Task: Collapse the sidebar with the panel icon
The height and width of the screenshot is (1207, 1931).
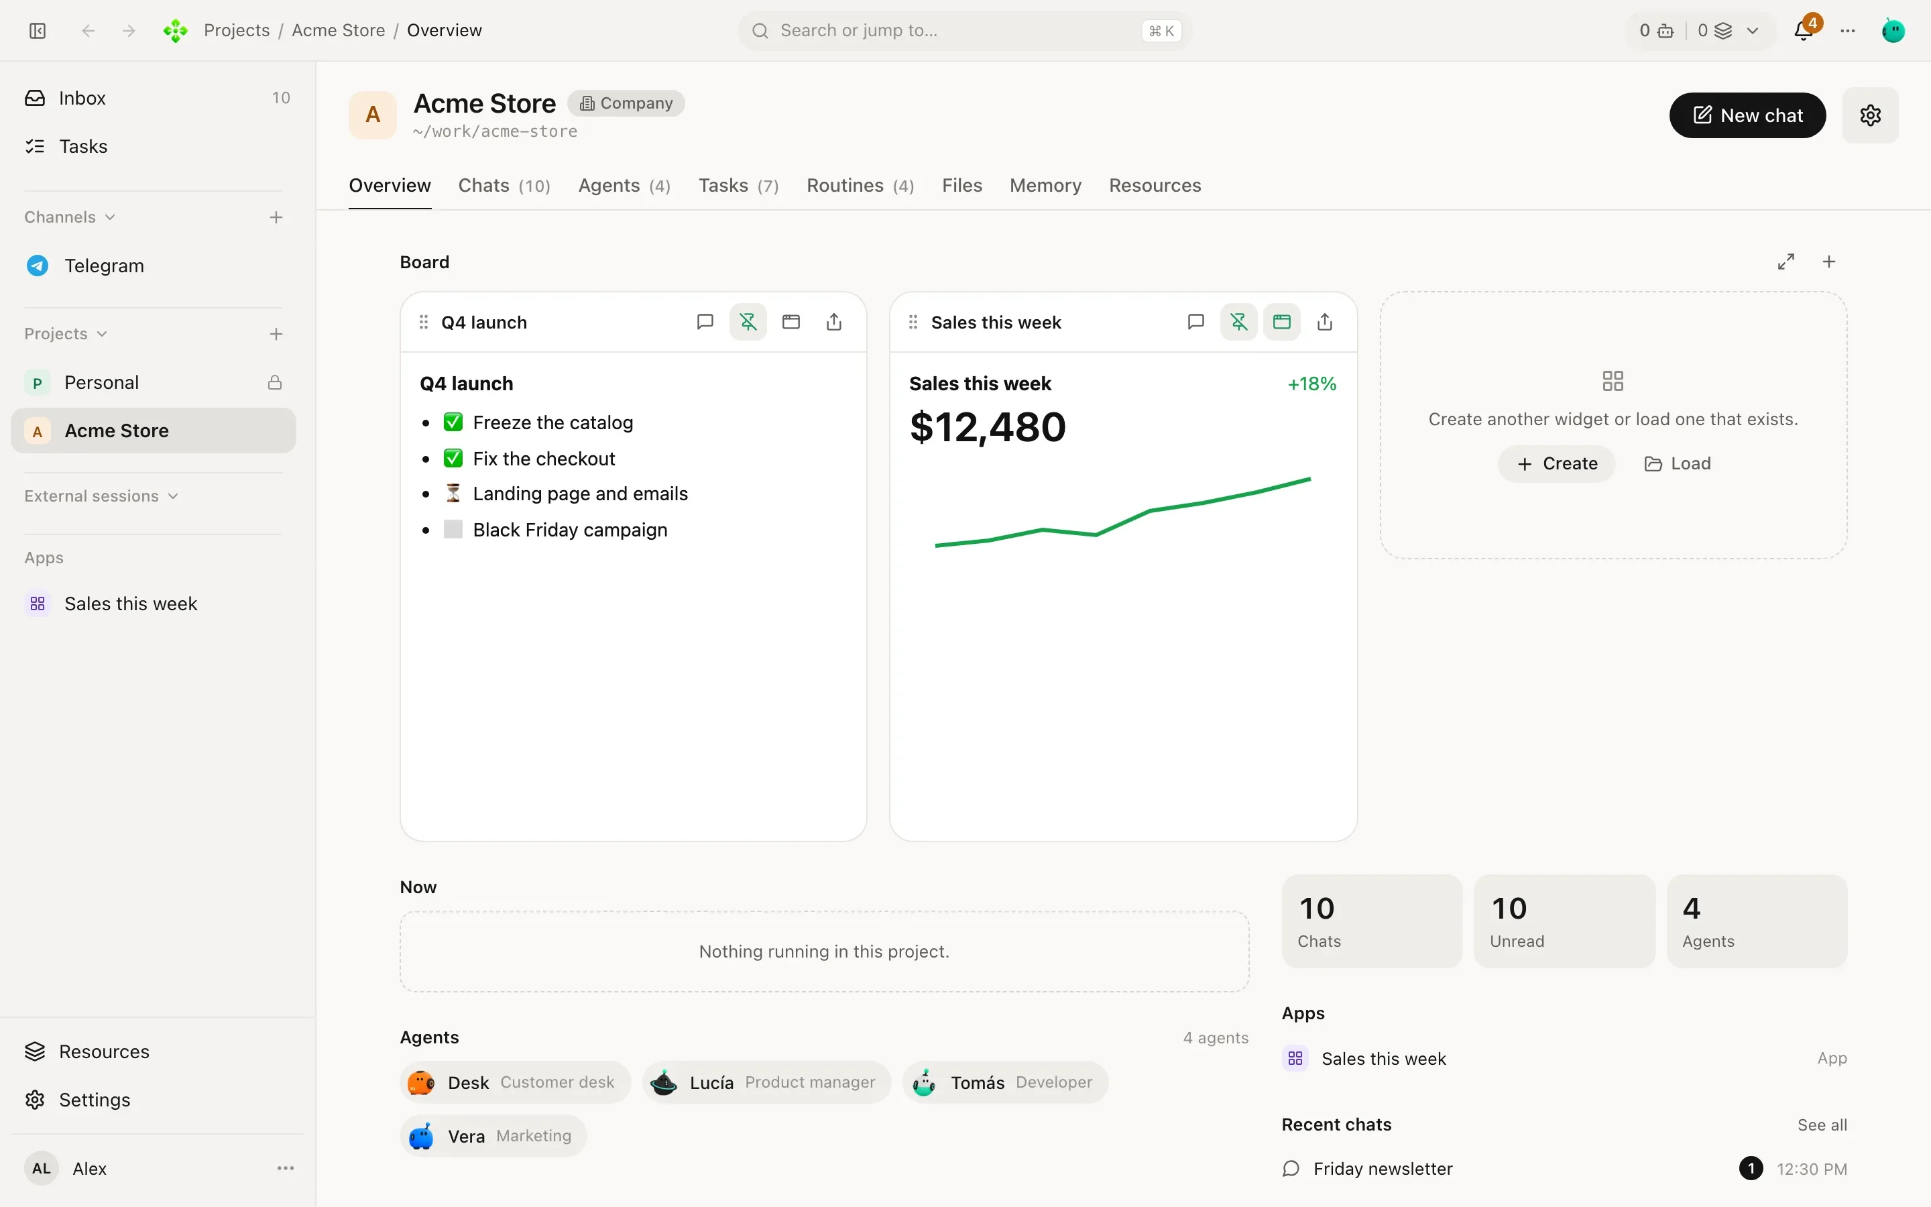Action: pyautogui.click(x=38, y=30)
